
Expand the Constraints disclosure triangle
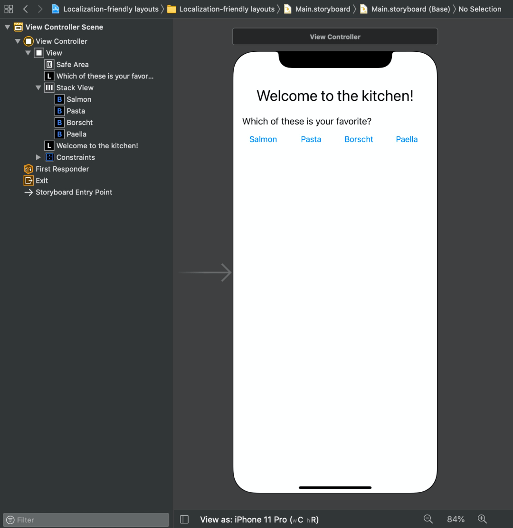38,157
